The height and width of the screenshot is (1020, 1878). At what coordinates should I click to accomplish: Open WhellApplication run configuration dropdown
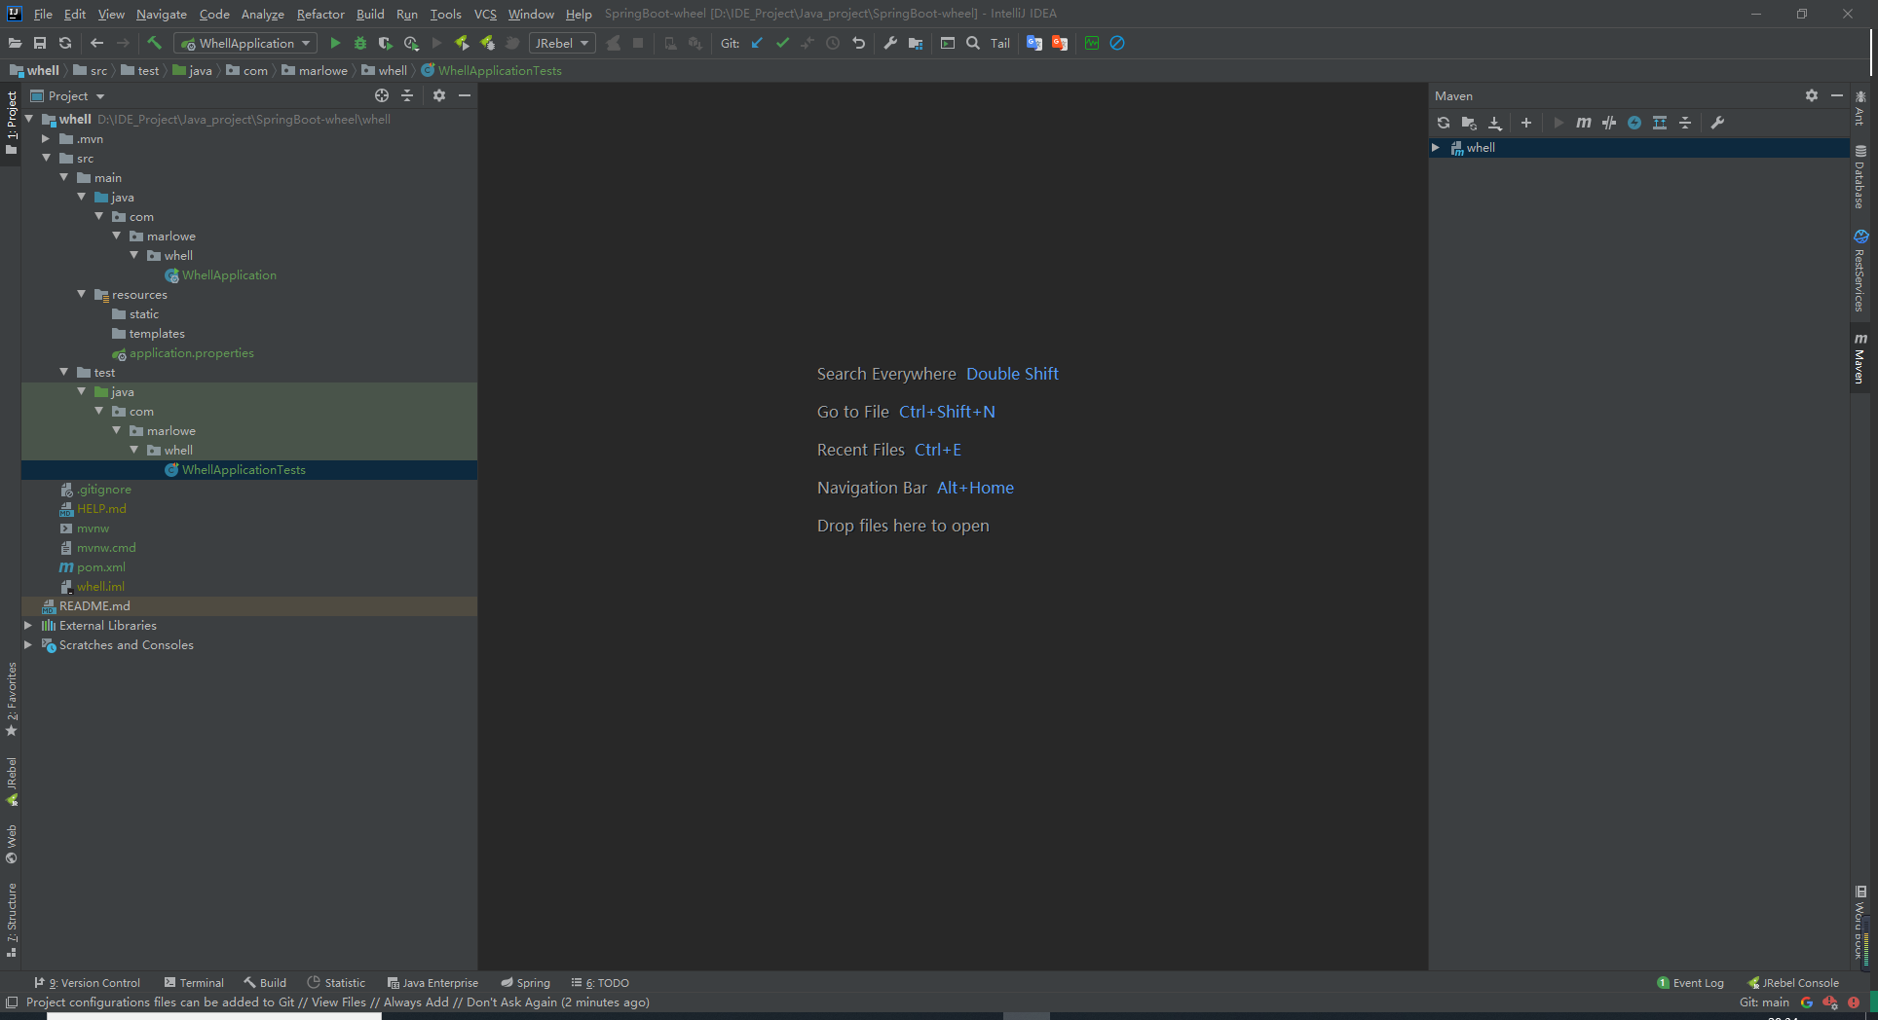point(245,43)
